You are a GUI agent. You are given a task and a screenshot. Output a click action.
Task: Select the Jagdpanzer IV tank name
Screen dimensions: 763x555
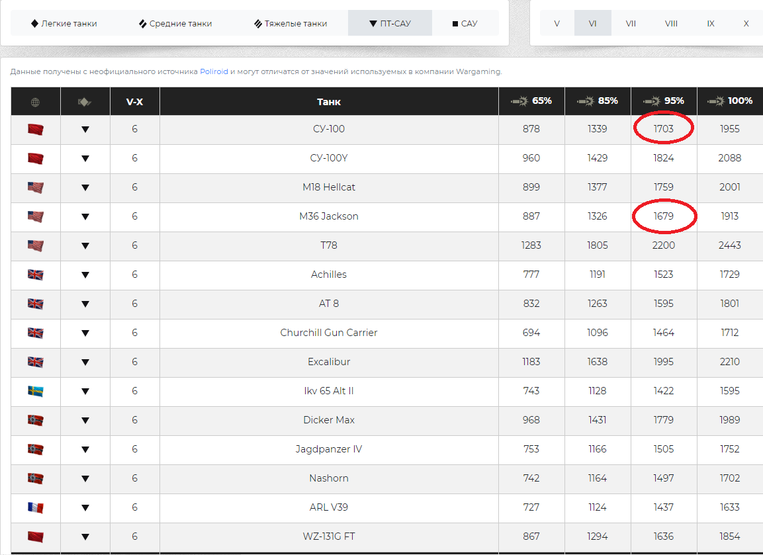click(329, 449)
